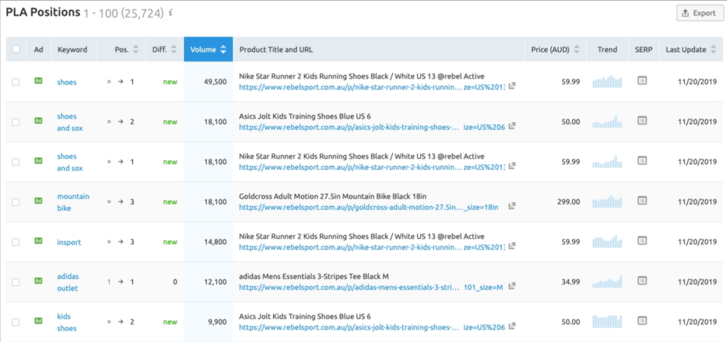Check the box for the shoes row
Screen dimensions: 727x342
point(16,82)
